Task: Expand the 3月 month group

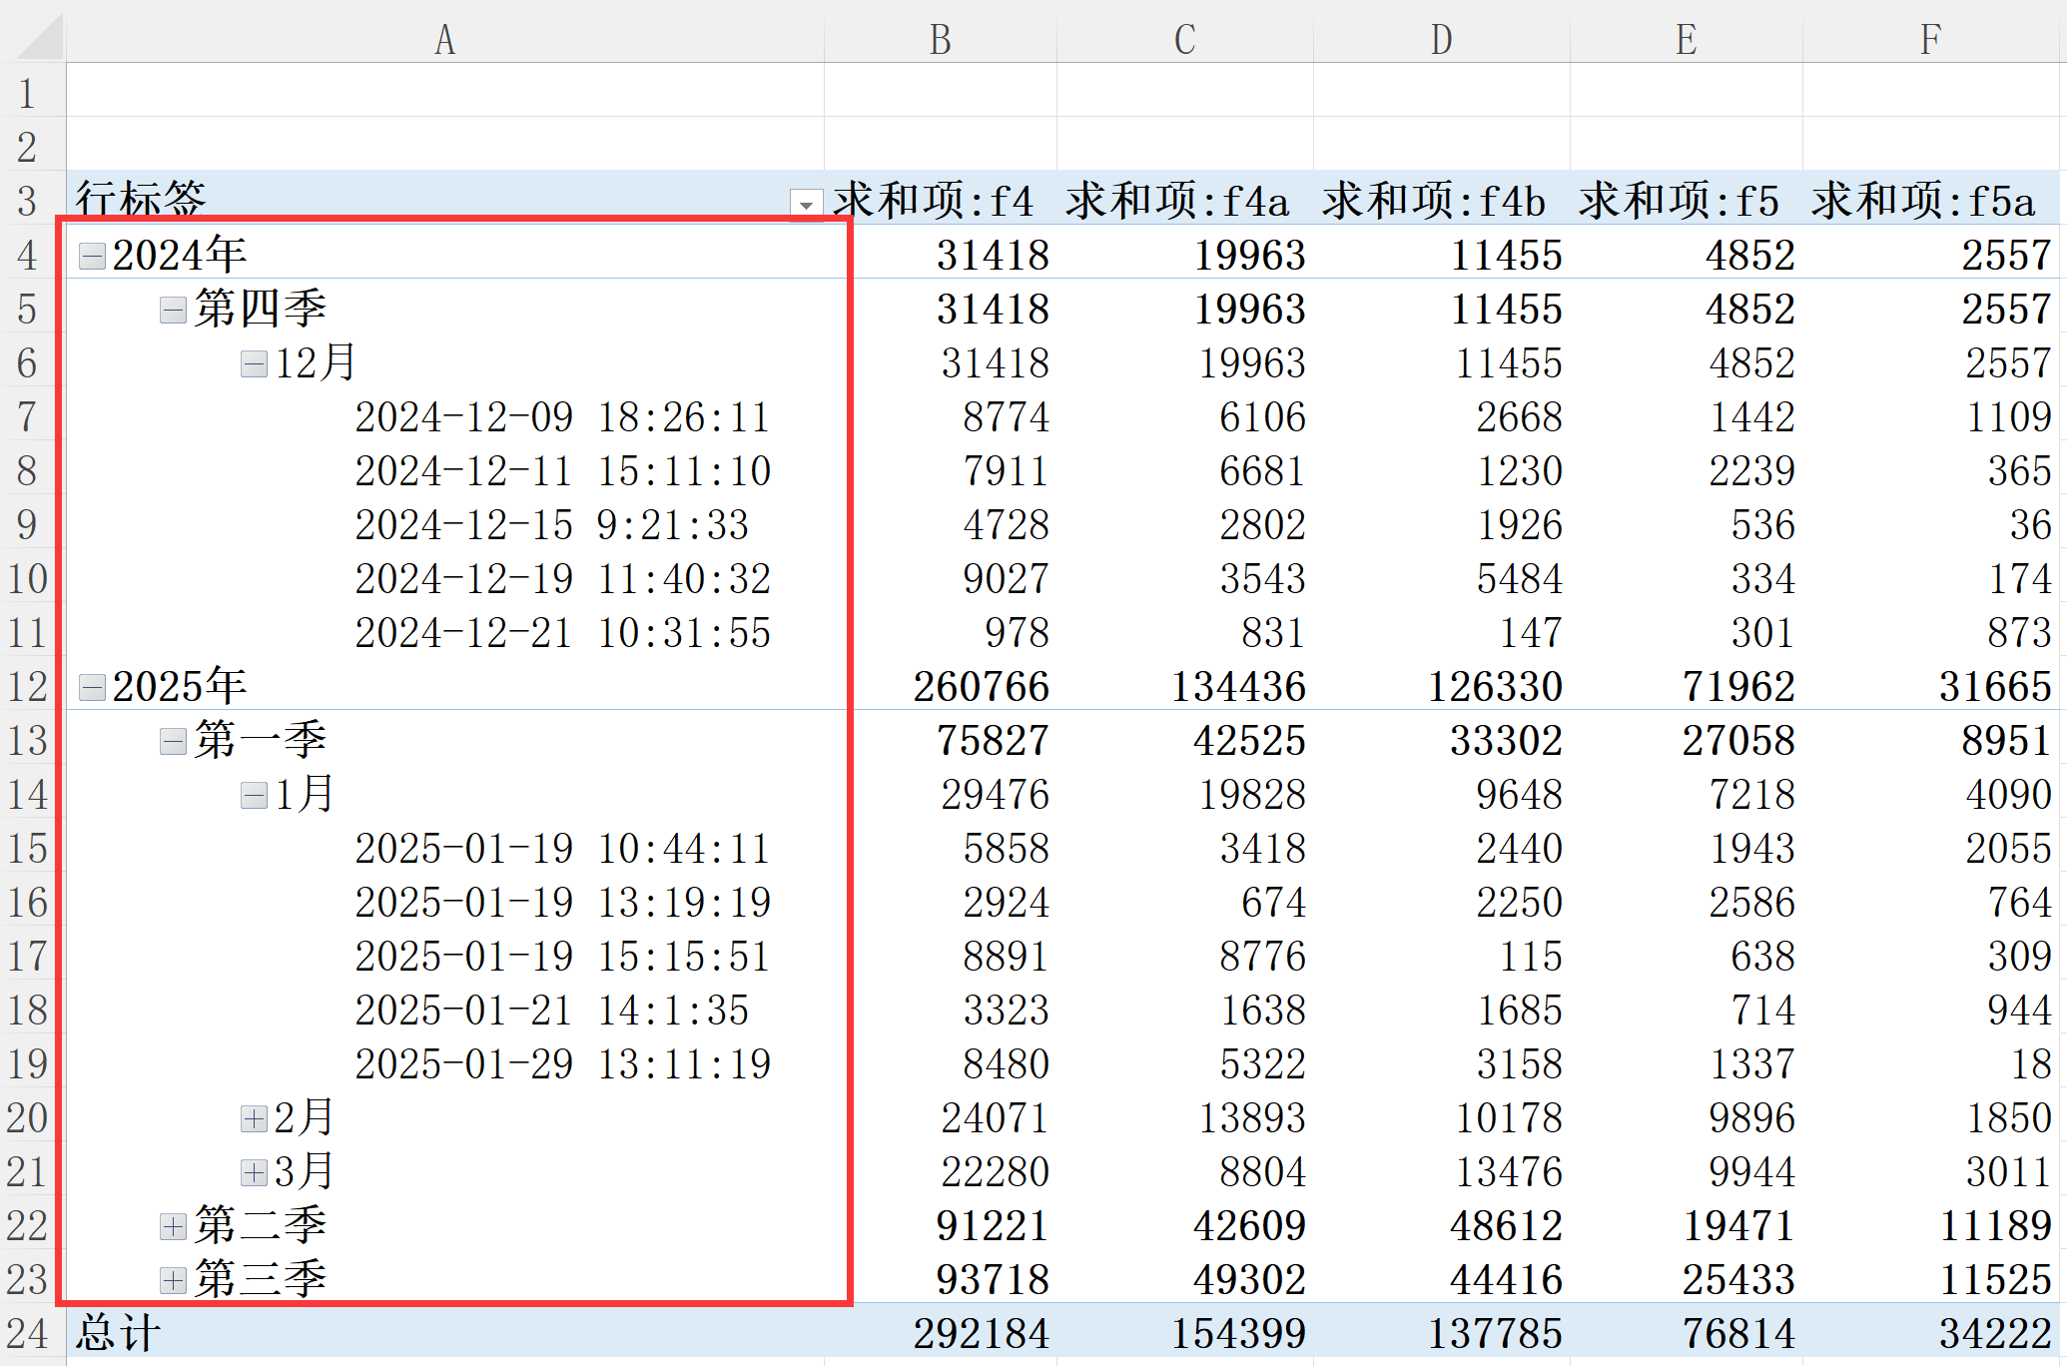Action: tap(254, 1173)
